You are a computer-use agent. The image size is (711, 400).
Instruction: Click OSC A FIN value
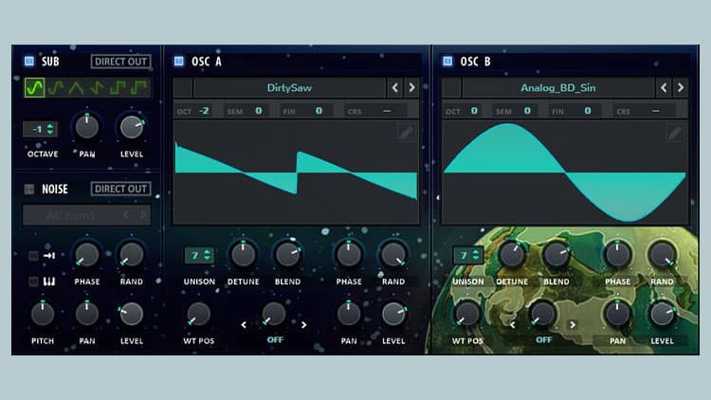319,111
